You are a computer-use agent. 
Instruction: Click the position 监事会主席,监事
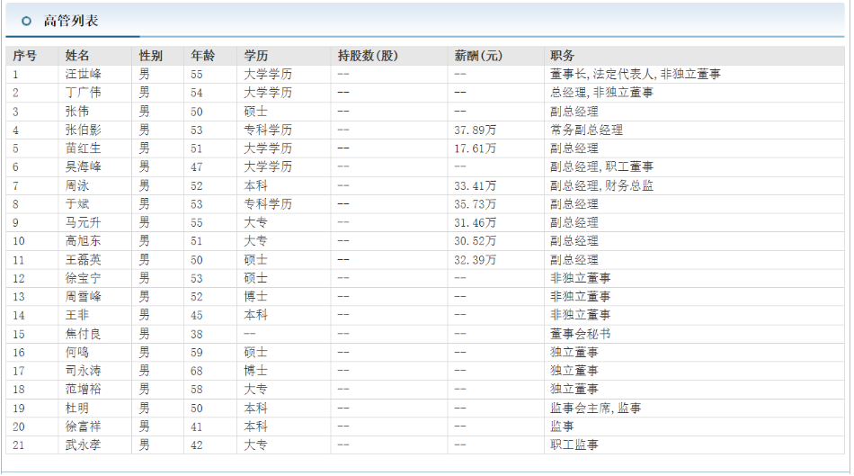[596, 408]
